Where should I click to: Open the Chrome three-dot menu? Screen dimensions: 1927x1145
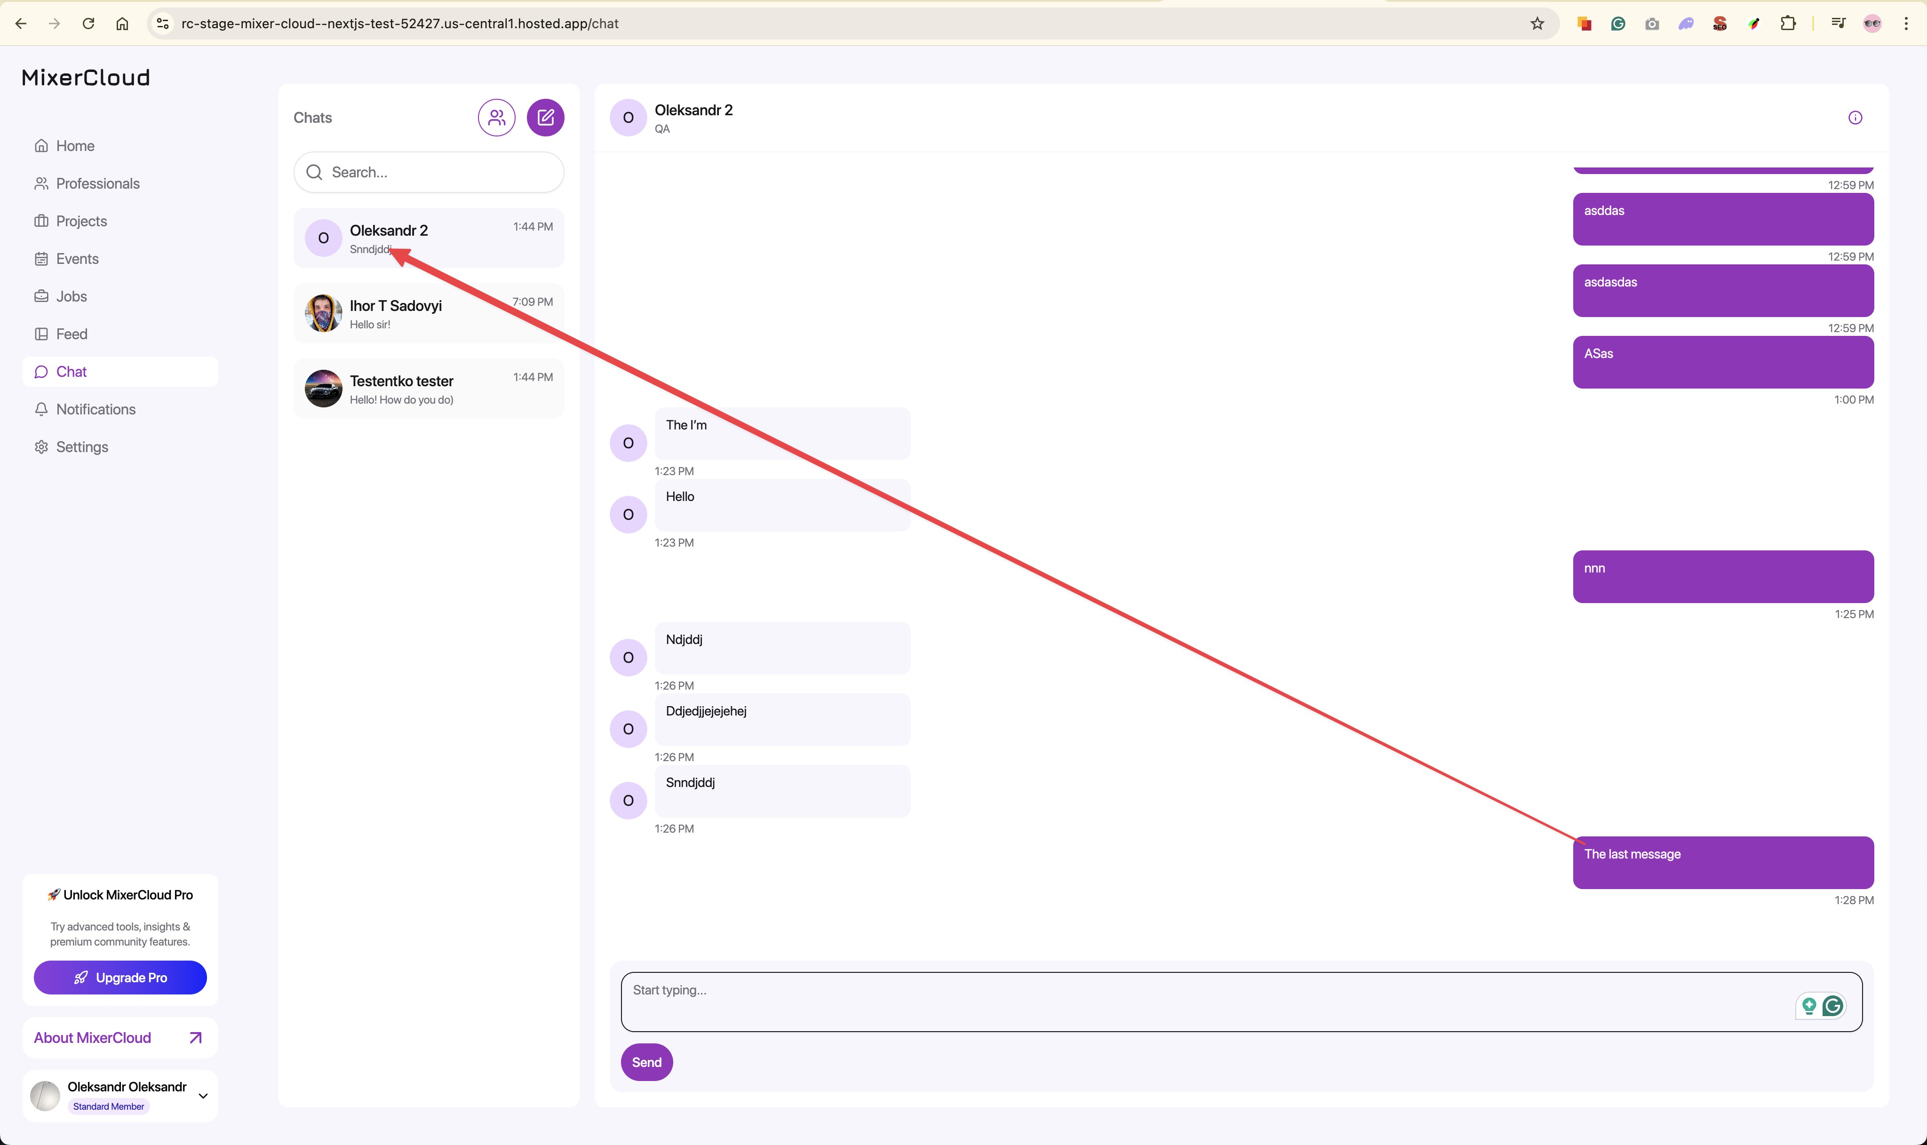click(x=1905, y=23)
